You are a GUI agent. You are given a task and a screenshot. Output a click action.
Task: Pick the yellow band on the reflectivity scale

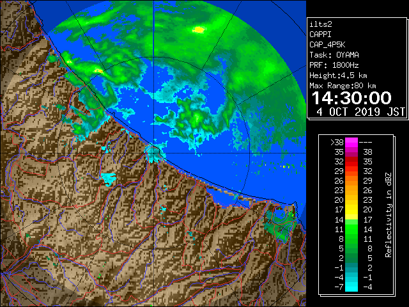pos(351,210)
